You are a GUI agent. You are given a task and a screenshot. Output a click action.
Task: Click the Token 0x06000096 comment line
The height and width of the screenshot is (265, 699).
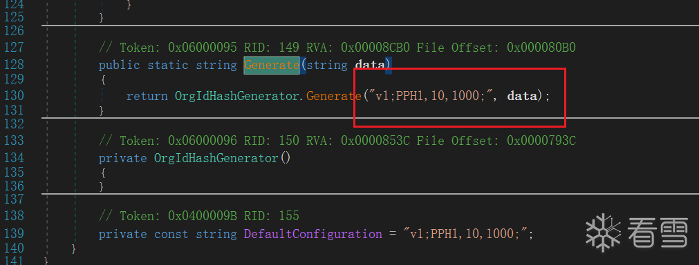tap(337, 141)
